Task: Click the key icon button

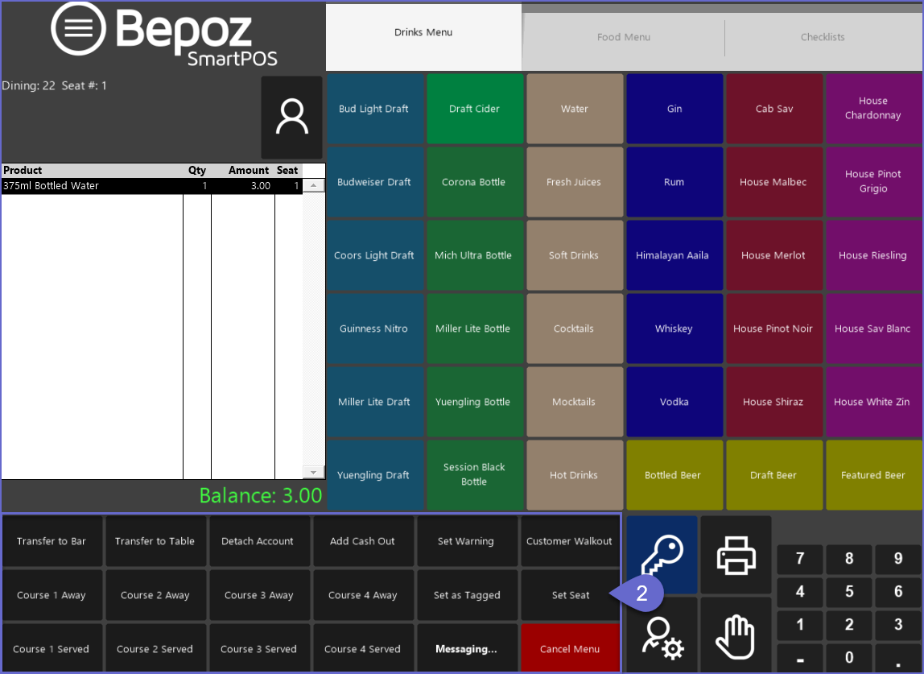Action: 662,555
